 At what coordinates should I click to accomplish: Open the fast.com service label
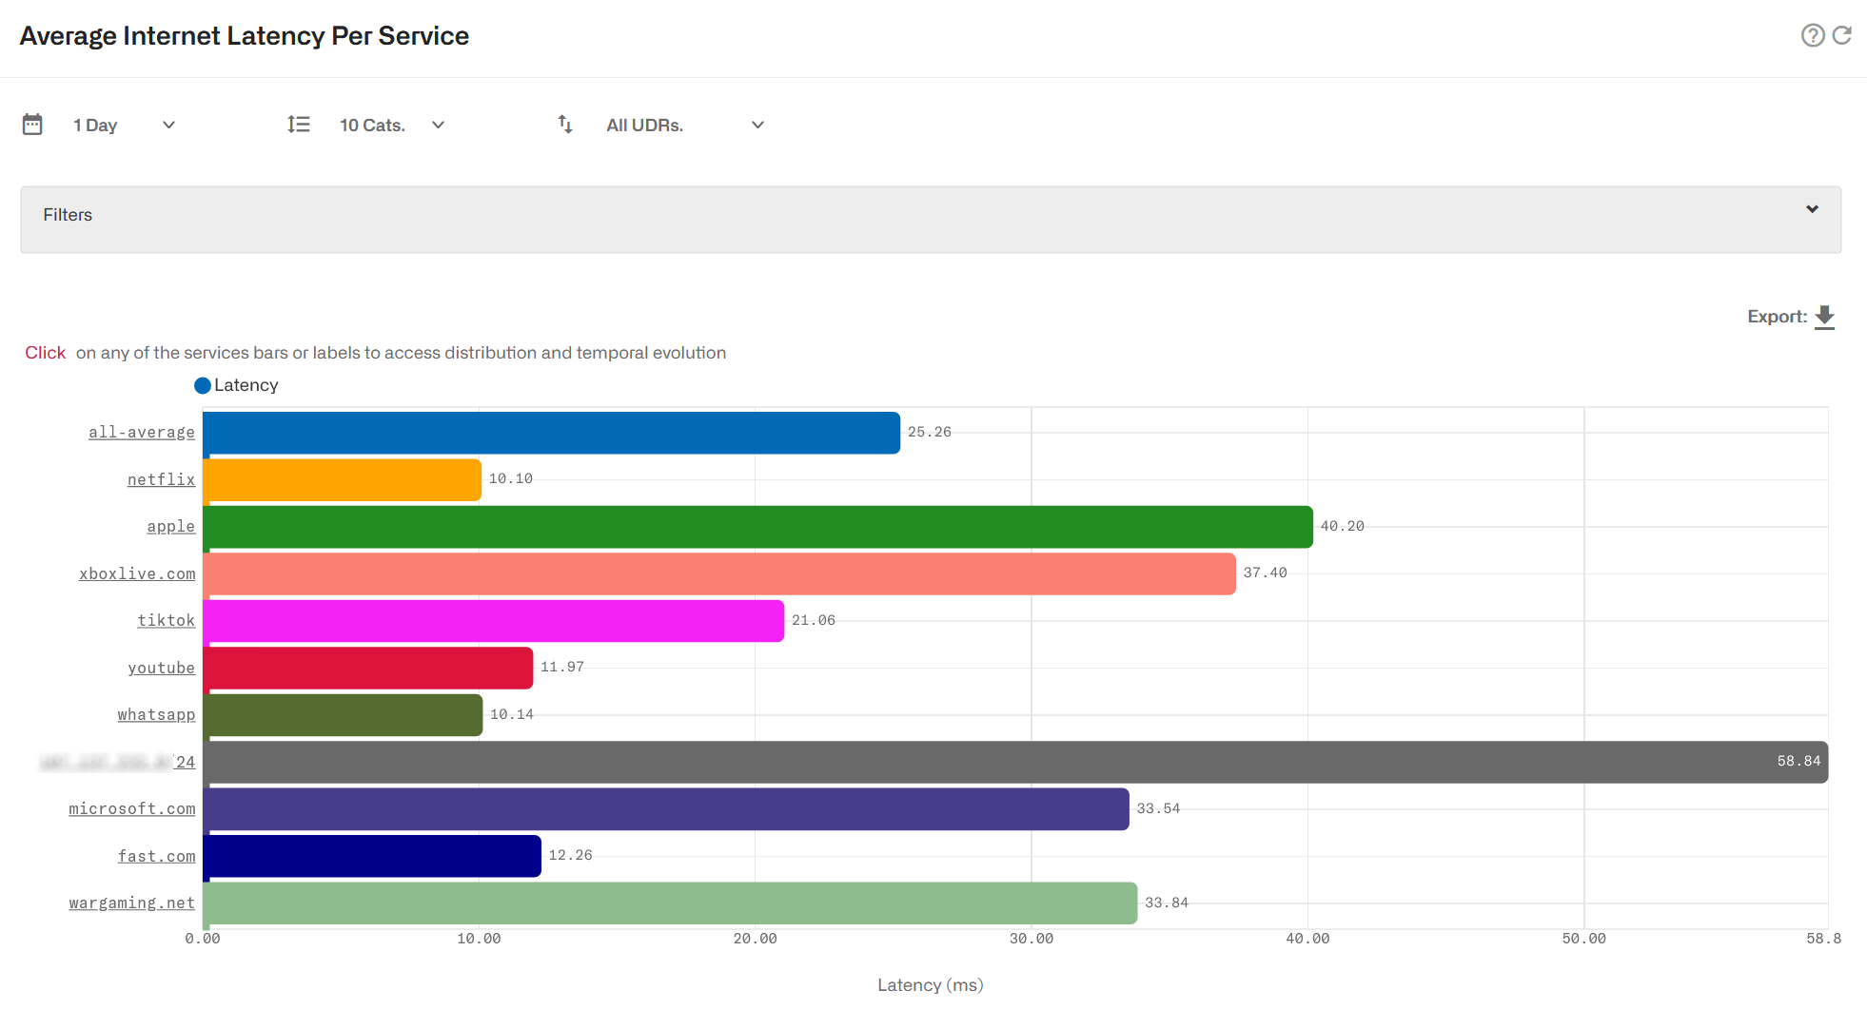tap(156, 856)
